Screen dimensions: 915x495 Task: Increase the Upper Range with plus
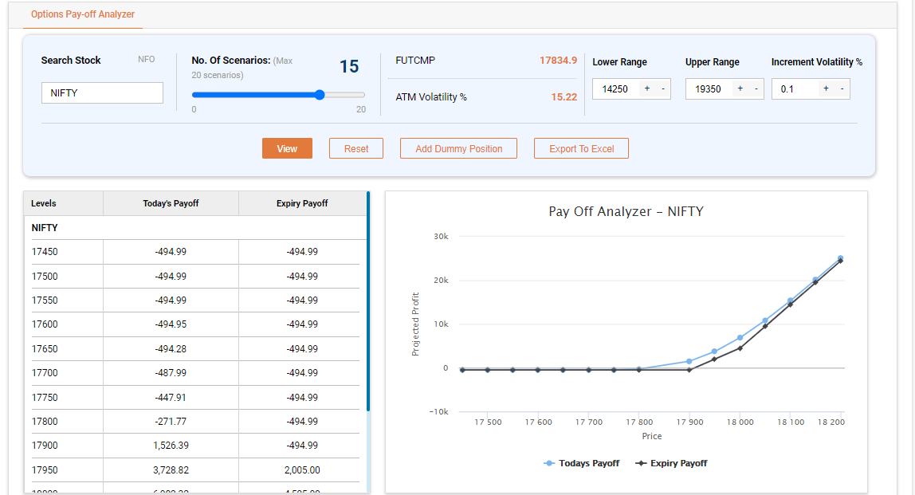[740, 89]
